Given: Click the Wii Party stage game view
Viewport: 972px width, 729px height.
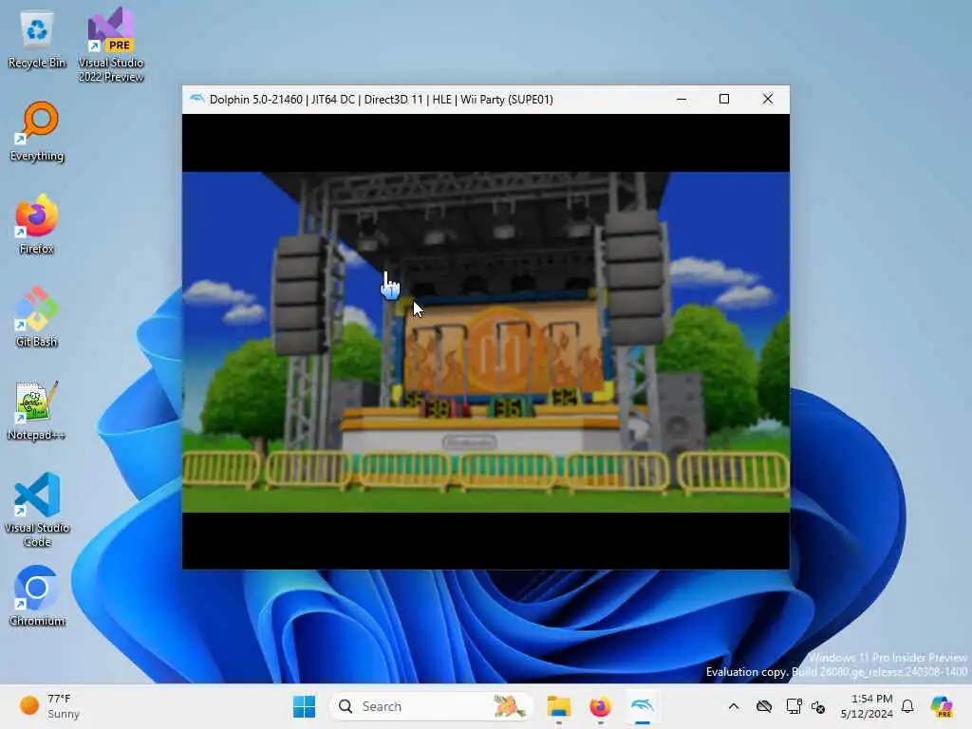Looking at the screenshot, I should click(485, 342).
